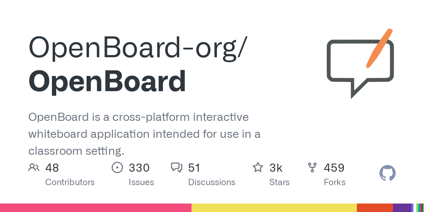This screenshot has width=424, height=212.
Task: Click the repository description text
Action: [x=145, y=134]
